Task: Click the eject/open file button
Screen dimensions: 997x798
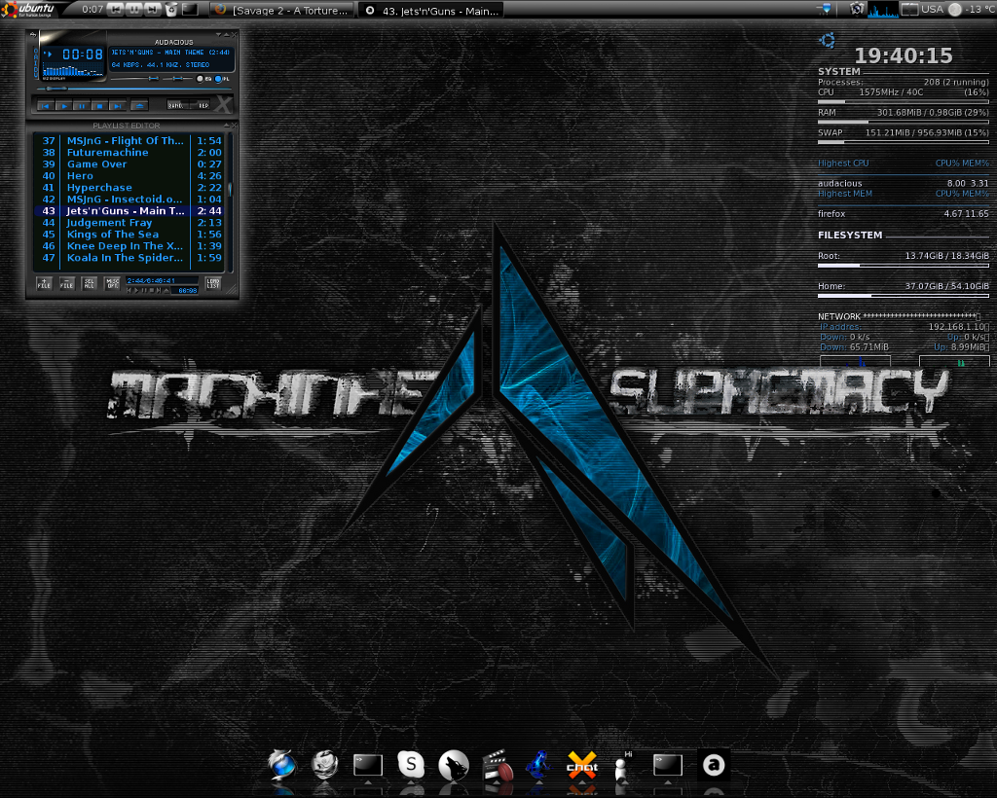Action: (x=140, y=105)
